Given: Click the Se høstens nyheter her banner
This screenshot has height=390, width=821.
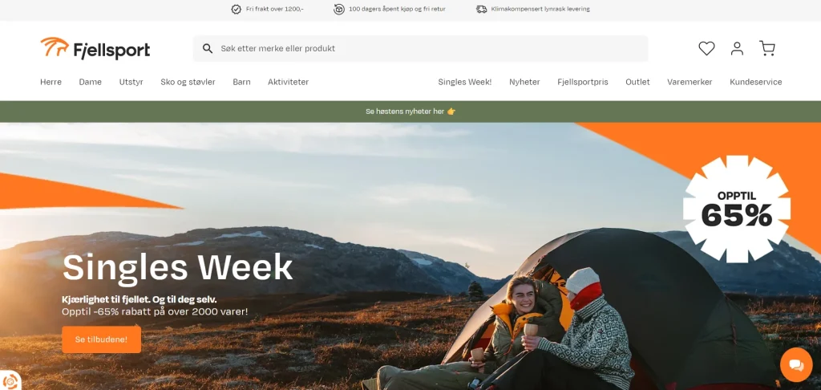Looking at the screenshot, I should point(410,112).
